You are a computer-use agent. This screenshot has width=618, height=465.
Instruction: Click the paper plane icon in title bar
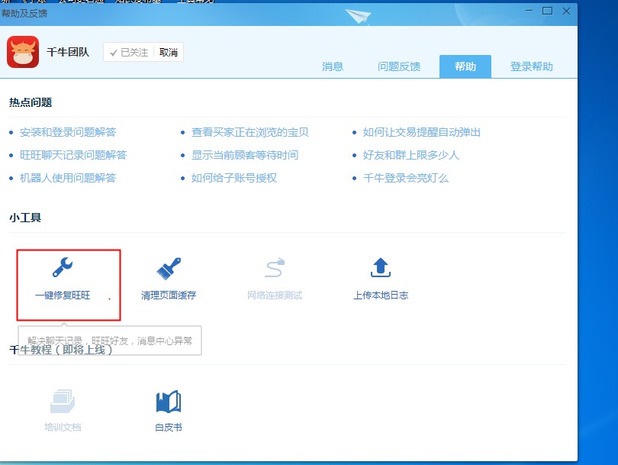358,17
